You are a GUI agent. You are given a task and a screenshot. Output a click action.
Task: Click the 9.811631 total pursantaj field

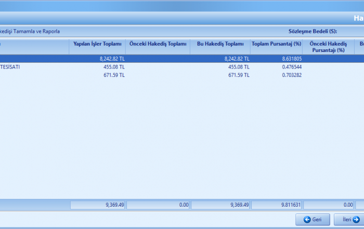[276, 205]
